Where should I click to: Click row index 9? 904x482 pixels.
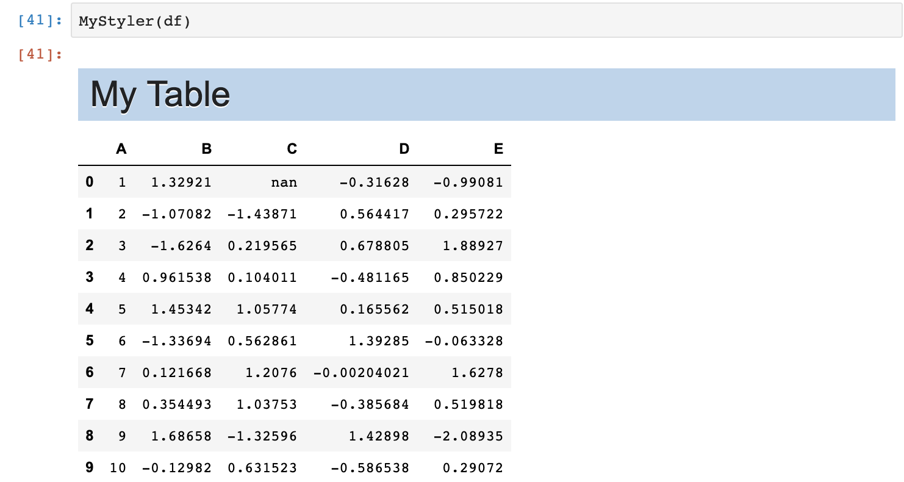pos(90,467)
